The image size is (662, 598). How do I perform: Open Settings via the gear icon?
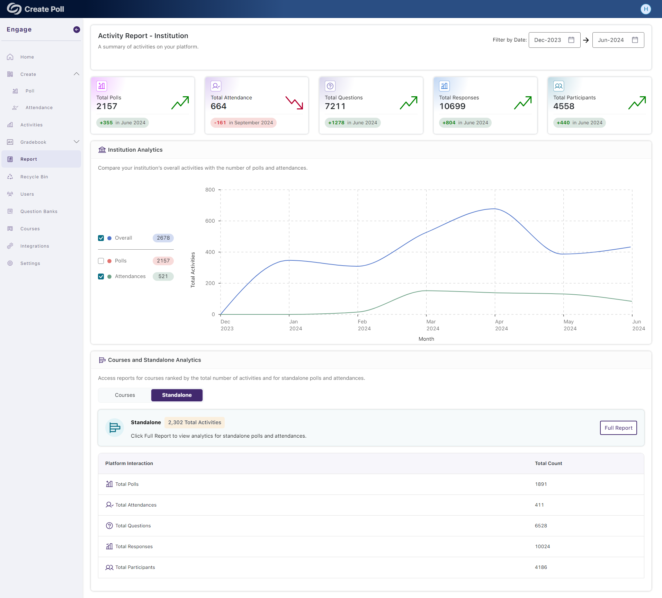point(10,264)
